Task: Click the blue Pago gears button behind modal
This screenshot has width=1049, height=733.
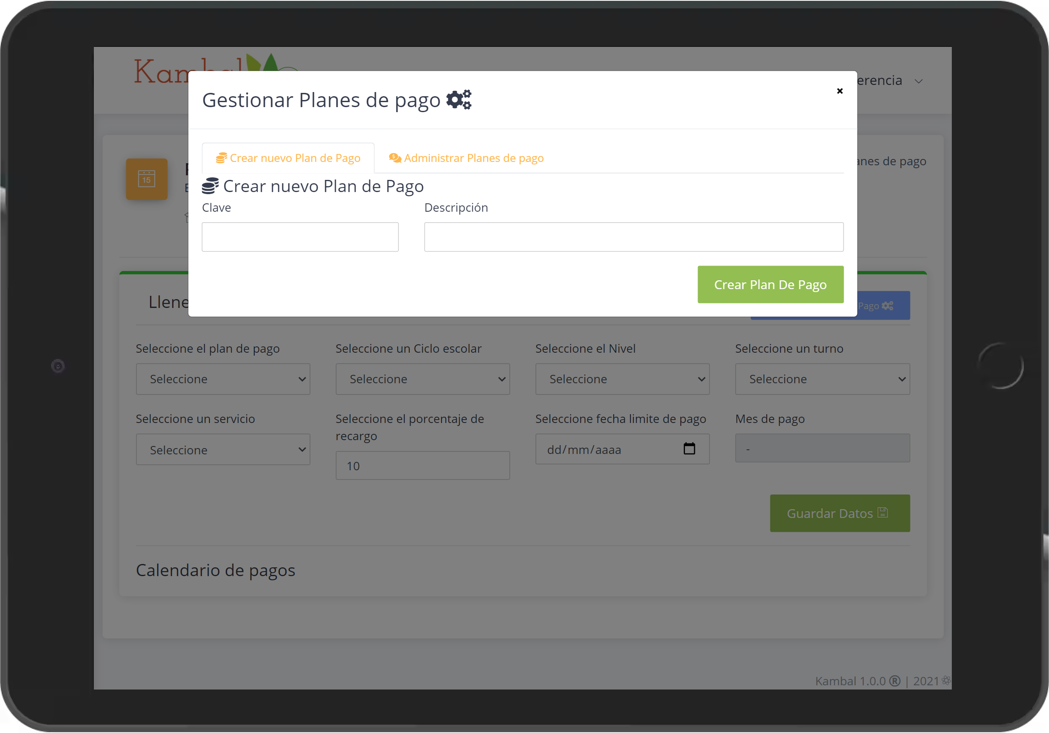Action: [x=883, y=306]
